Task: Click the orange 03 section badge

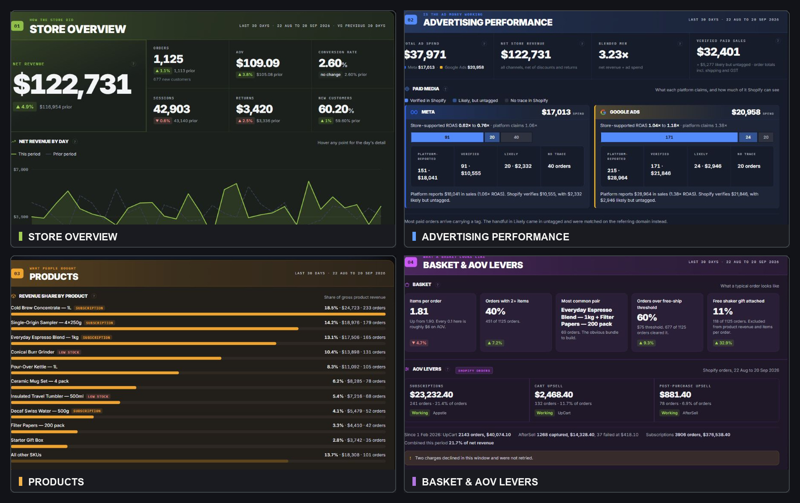Action: pyautogui.click(x=17, y=273)
